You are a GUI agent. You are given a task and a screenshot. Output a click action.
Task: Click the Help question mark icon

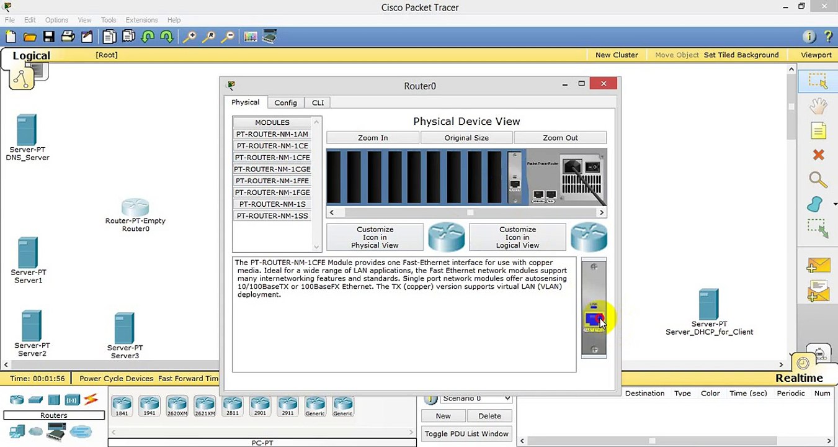[x=827, y=37]
